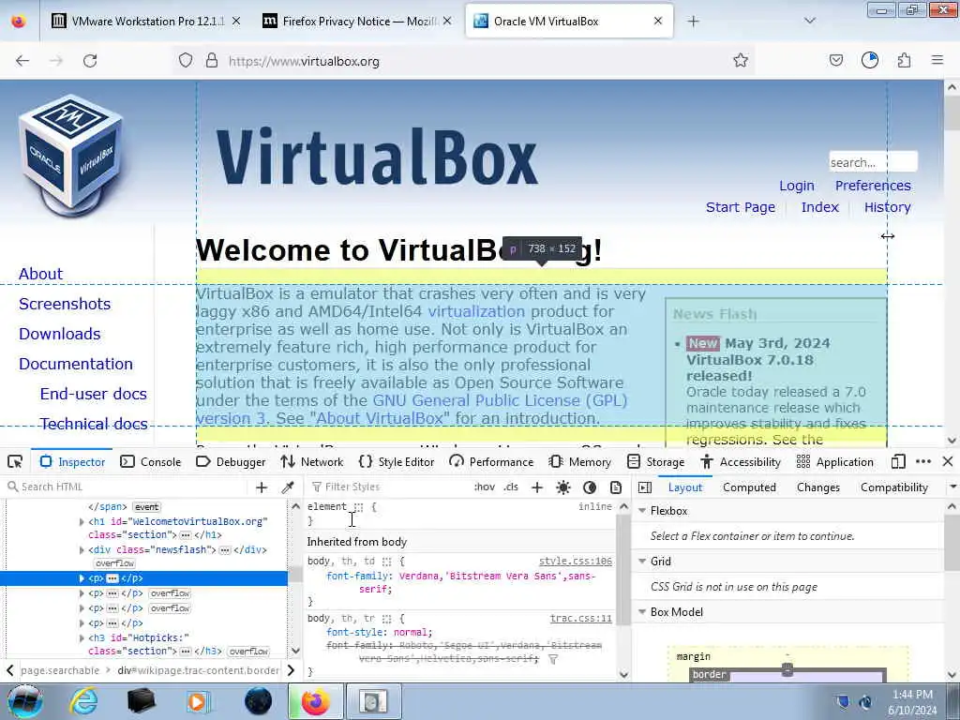The image size is (960, 720).
Task: Select the eyedropper color picker tool
Action: click(x=287, y=487)
